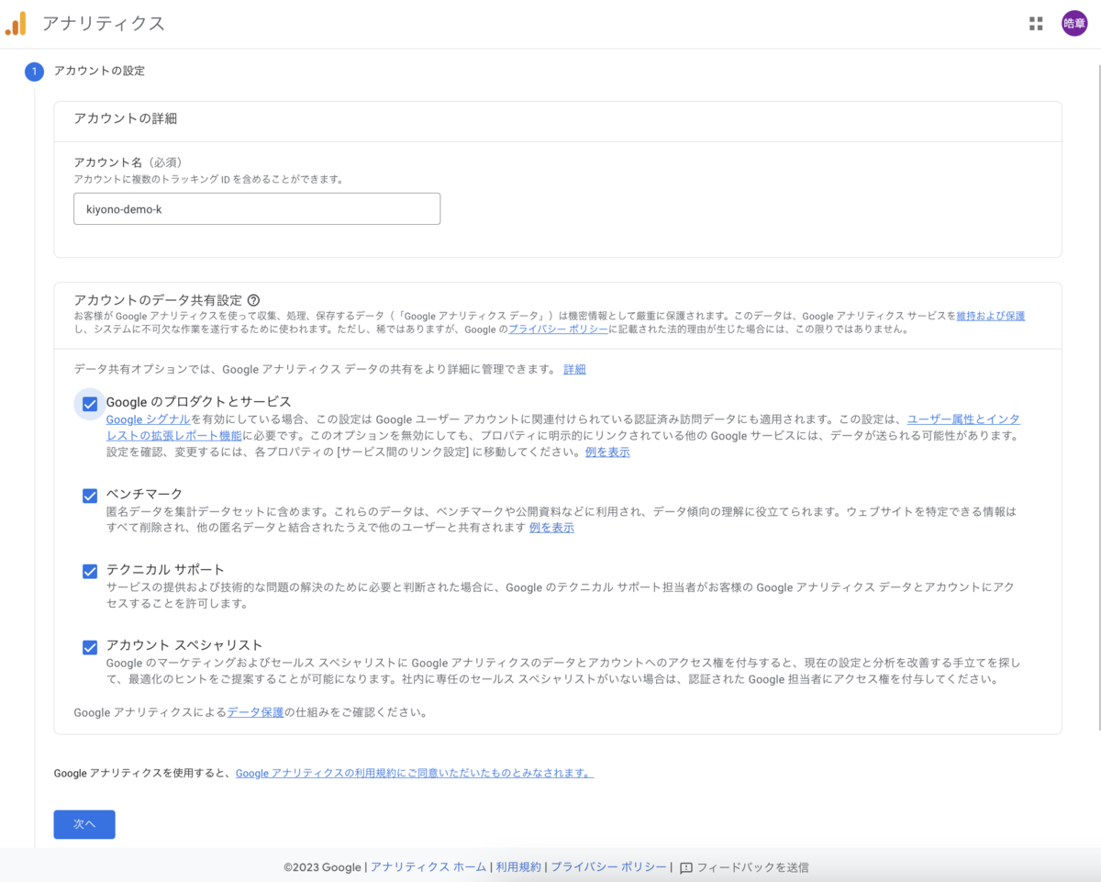Viewport: 1101px width, 882px height.
Task: Open the データ保護 link
Action: 255,712
